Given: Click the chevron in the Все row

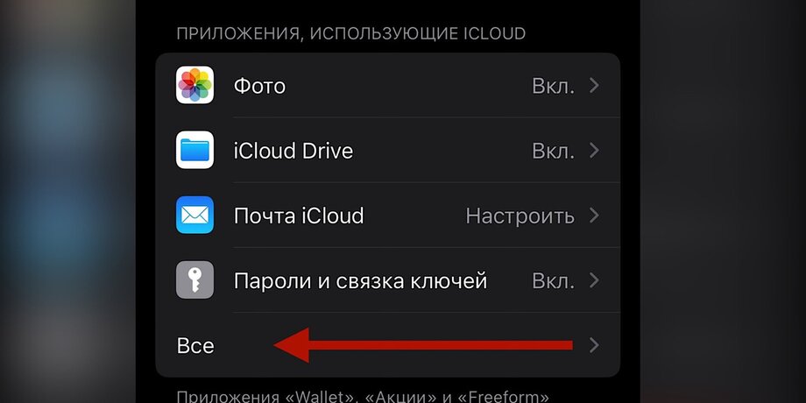Looking at the screenshot, I should pyautogui.click(x=594, y=345).
